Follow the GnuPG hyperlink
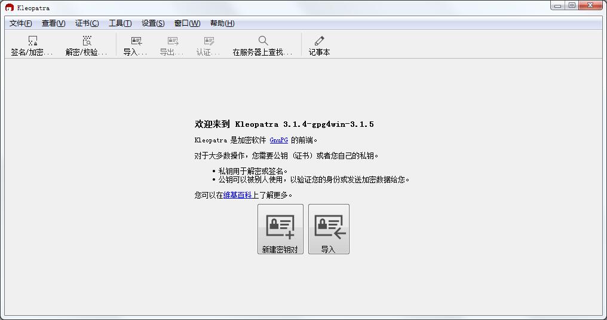The image size is (607, 320). click(x=279, y=140)
